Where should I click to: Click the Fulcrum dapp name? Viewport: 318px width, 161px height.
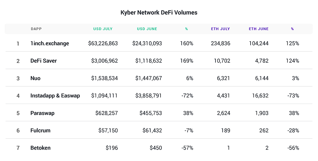coord(40,130)
